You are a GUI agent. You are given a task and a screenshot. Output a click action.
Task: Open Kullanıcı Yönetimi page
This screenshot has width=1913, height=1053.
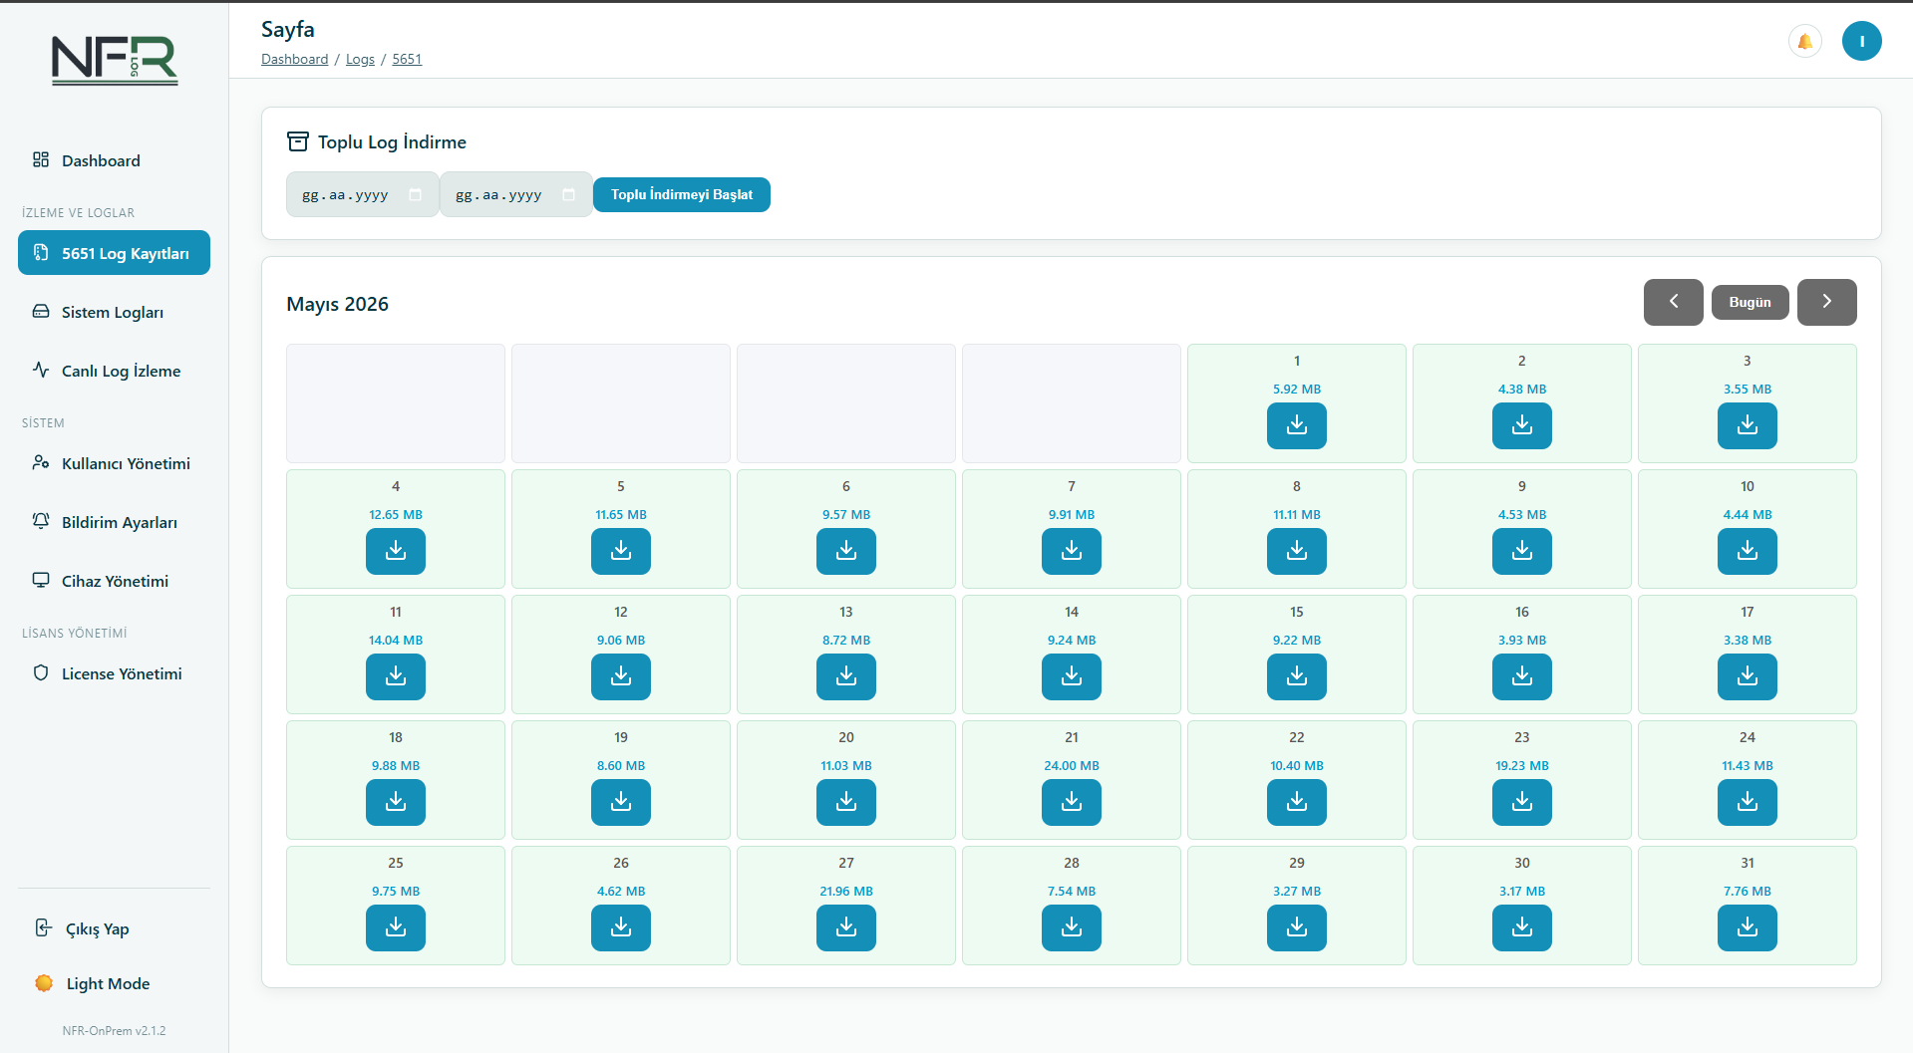[114, 463]
